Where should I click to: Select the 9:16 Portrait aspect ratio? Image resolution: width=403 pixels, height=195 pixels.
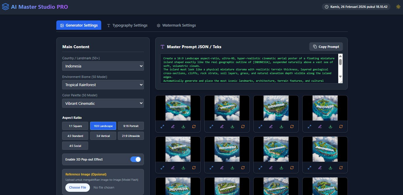tap(131, 126)
